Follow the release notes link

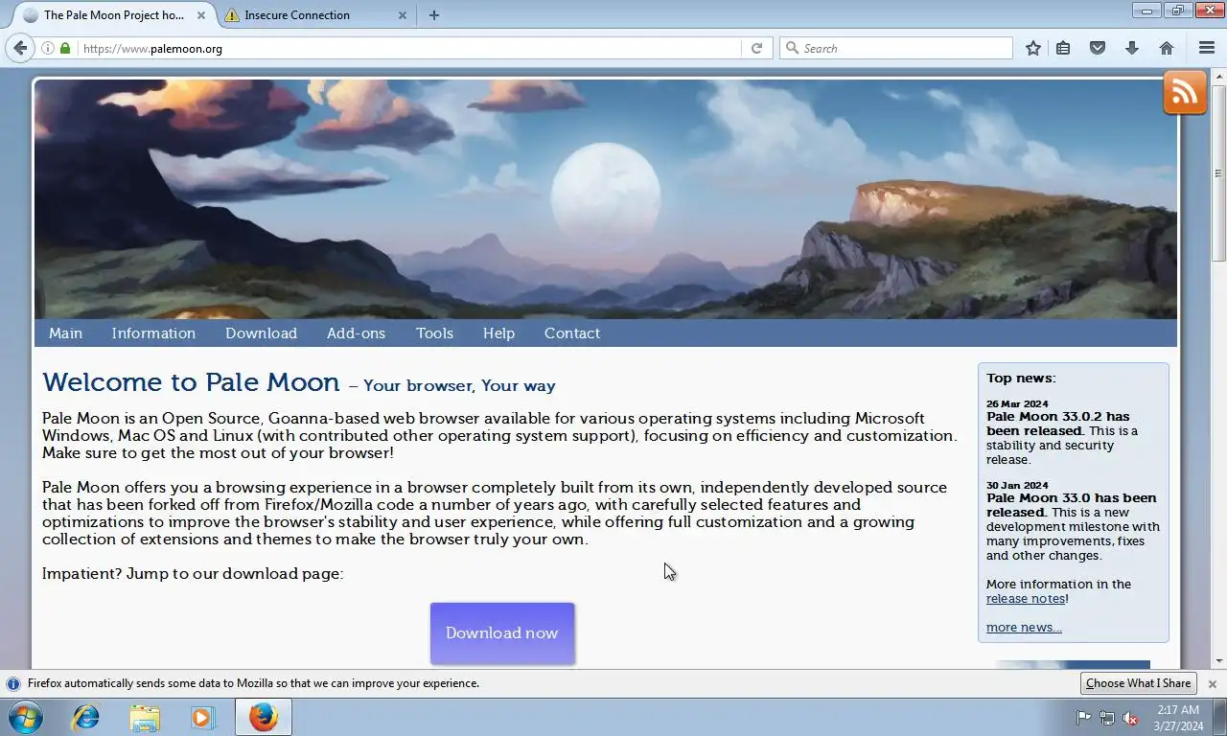pos(1026,599)
